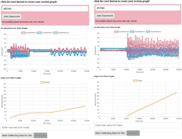The width and height of the screenshot is (182, 139).
Task: Click the right Join Classroom button
Action: [105, 16]
